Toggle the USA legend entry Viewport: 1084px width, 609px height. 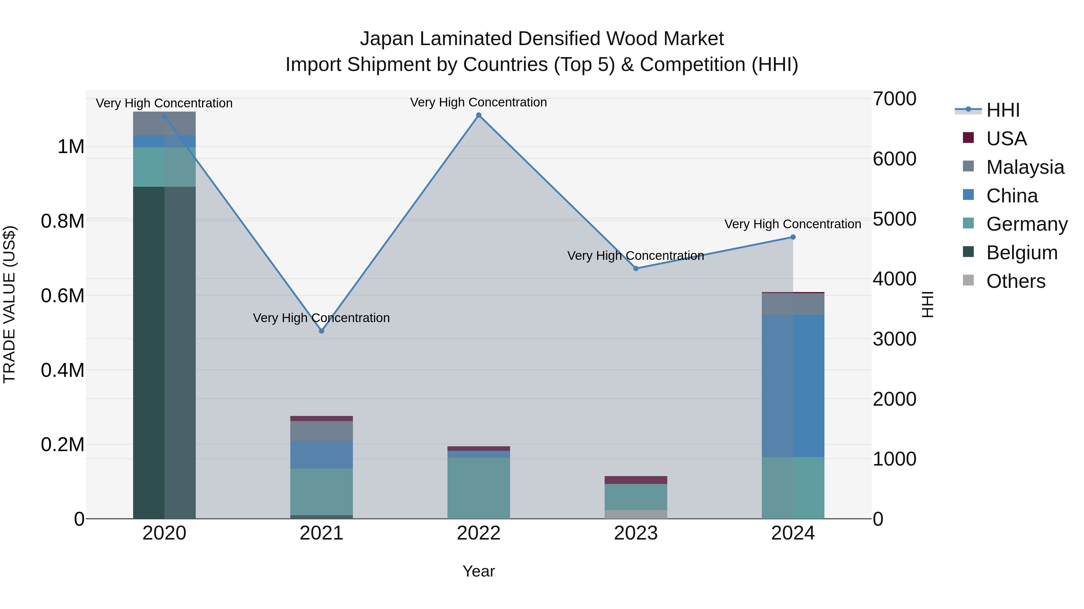pyautogui.click(x=995, y=138)
